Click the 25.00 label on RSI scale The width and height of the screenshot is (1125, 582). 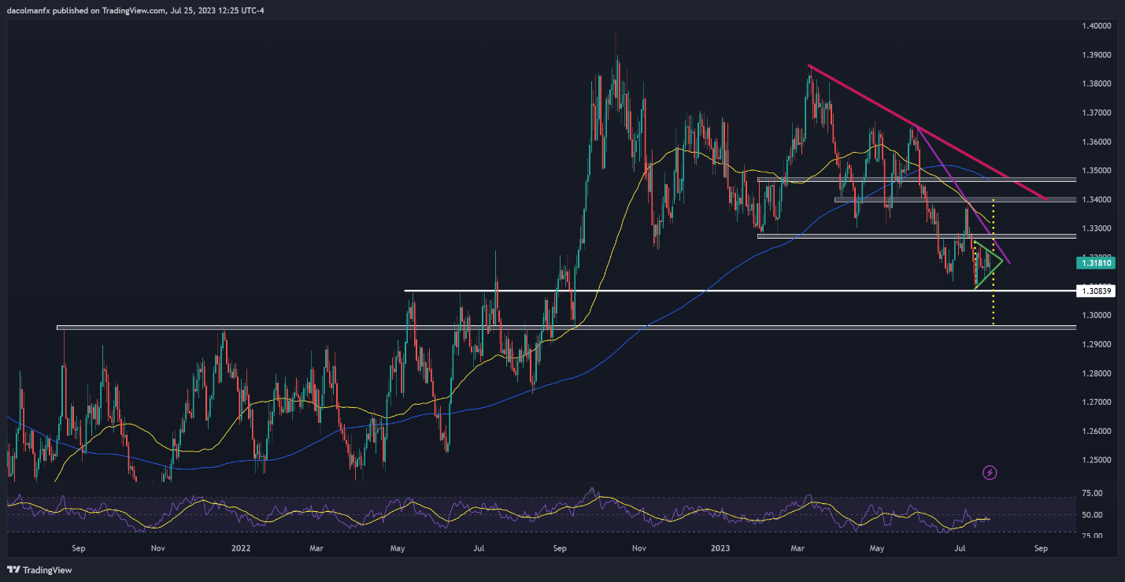tap(1090, 536)
